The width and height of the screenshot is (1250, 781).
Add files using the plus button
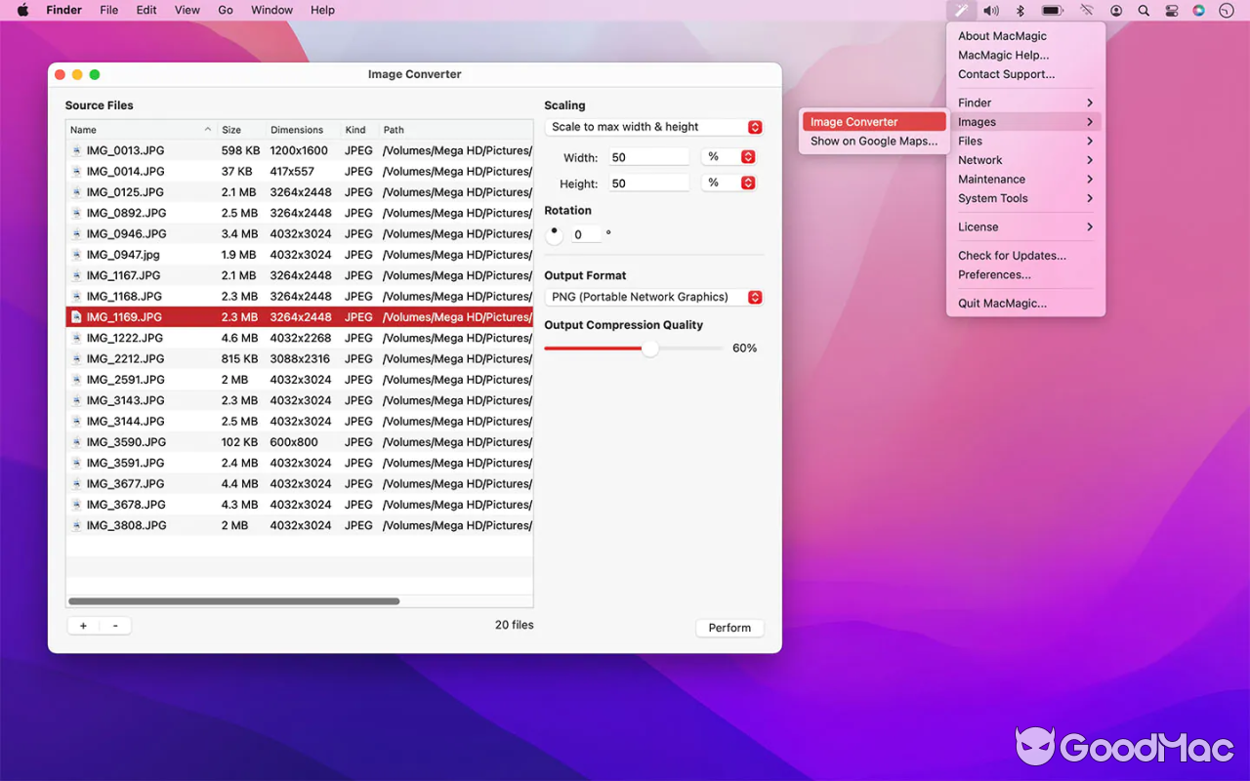tap(83, 625)
